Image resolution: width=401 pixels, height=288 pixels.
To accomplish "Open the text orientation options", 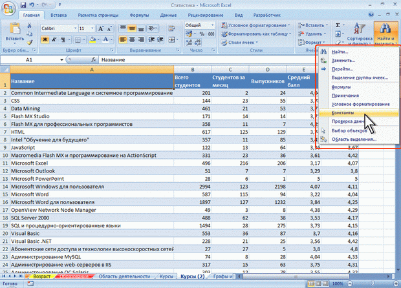I will point(153,28).
